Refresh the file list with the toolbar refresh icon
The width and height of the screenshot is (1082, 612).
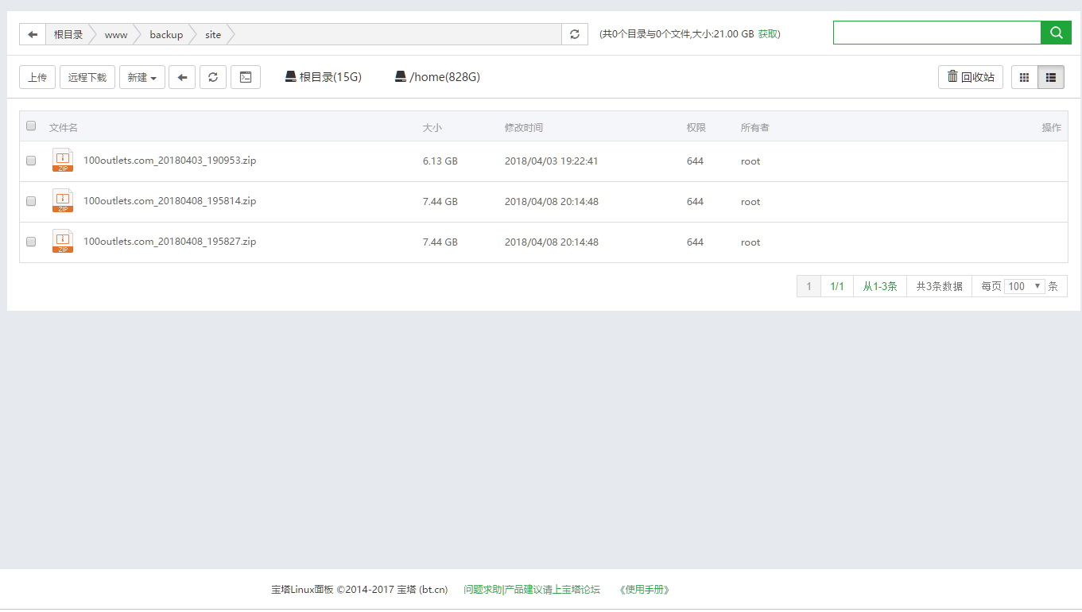pyautogui.click(x=212, y=77)
